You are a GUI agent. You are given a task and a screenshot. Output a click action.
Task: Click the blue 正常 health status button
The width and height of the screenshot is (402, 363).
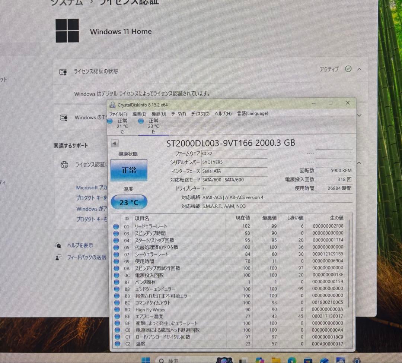click(x=129, y=170)
